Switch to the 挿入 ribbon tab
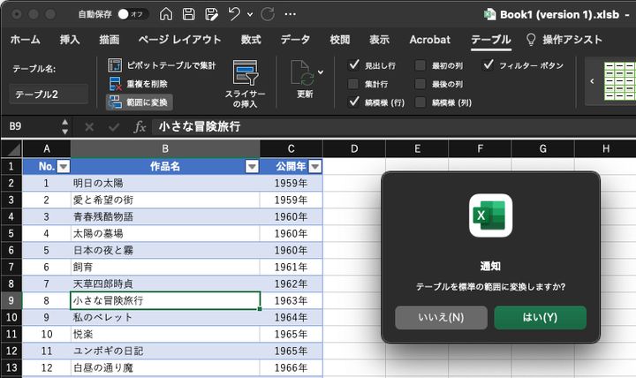636x378 pixels. [70, 40]
